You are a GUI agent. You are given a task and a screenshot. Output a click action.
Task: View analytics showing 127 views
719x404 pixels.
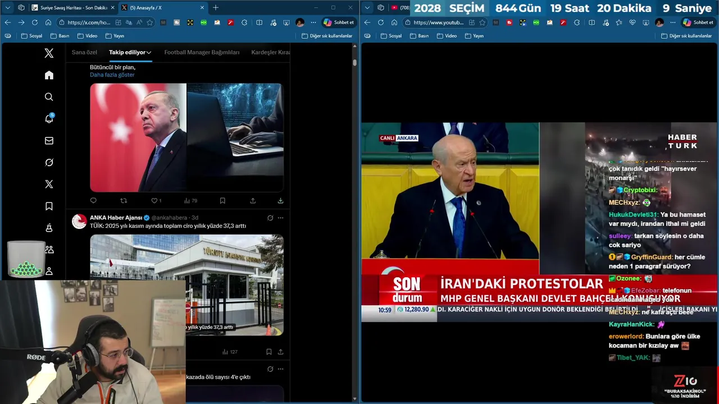pos(230,352)
